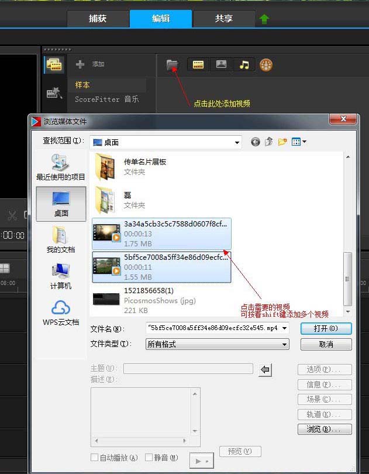Click the round orange library options icon
The height and width of the screenshot is (474, 369).
(x=266, y=65)
